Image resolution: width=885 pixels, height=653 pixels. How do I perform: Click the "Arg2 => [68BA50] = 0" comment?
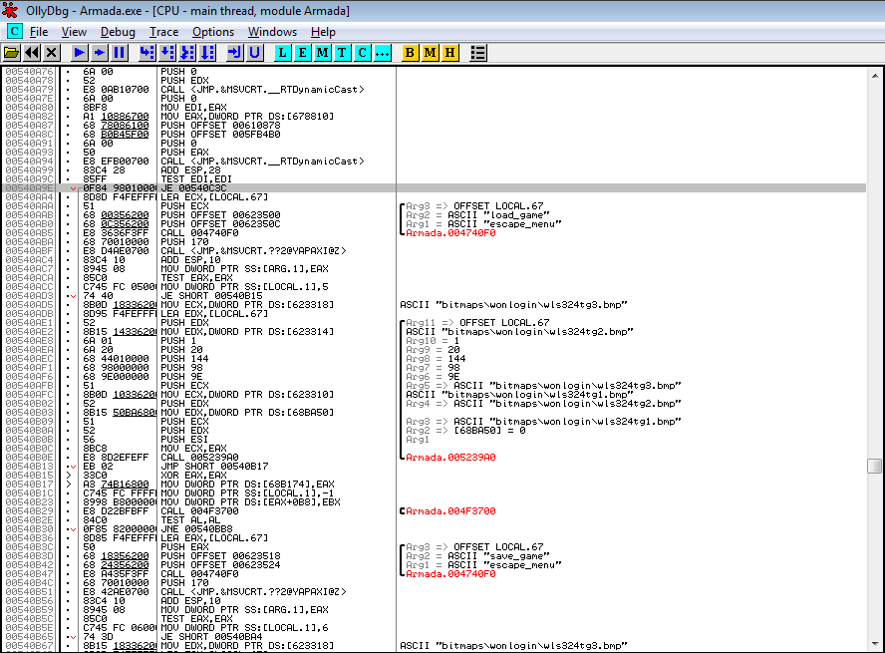(x=465, y=430)
